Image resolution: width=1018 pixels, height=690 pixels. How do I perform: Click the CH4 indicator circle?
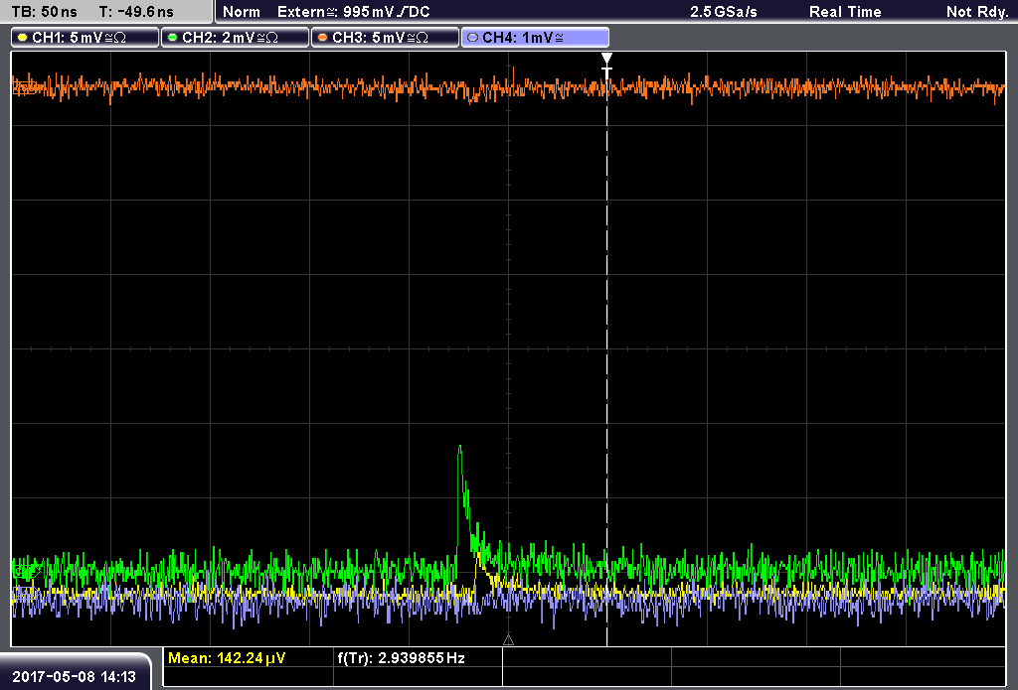[x=472, y=38]
